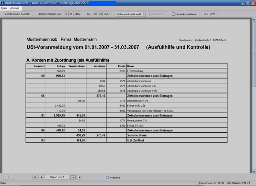The image size is (256, 186).
Task: Enable the Firmen konsolidieren checkbox
Action: [x=173, y=14]
